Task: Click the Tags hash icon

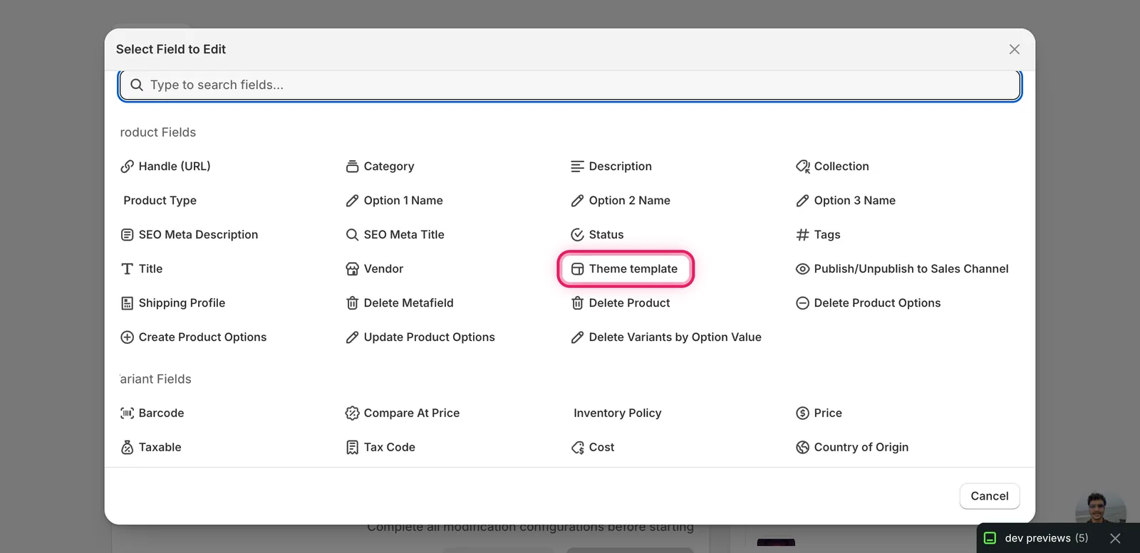Action: (802, 235)
